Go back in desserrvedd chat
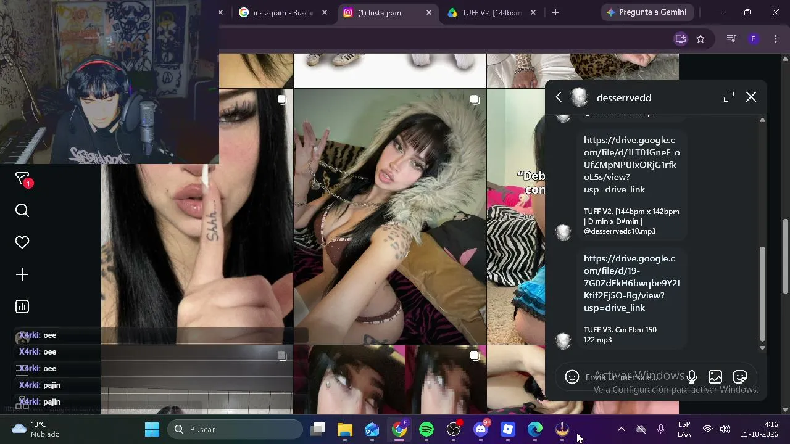 559,97
